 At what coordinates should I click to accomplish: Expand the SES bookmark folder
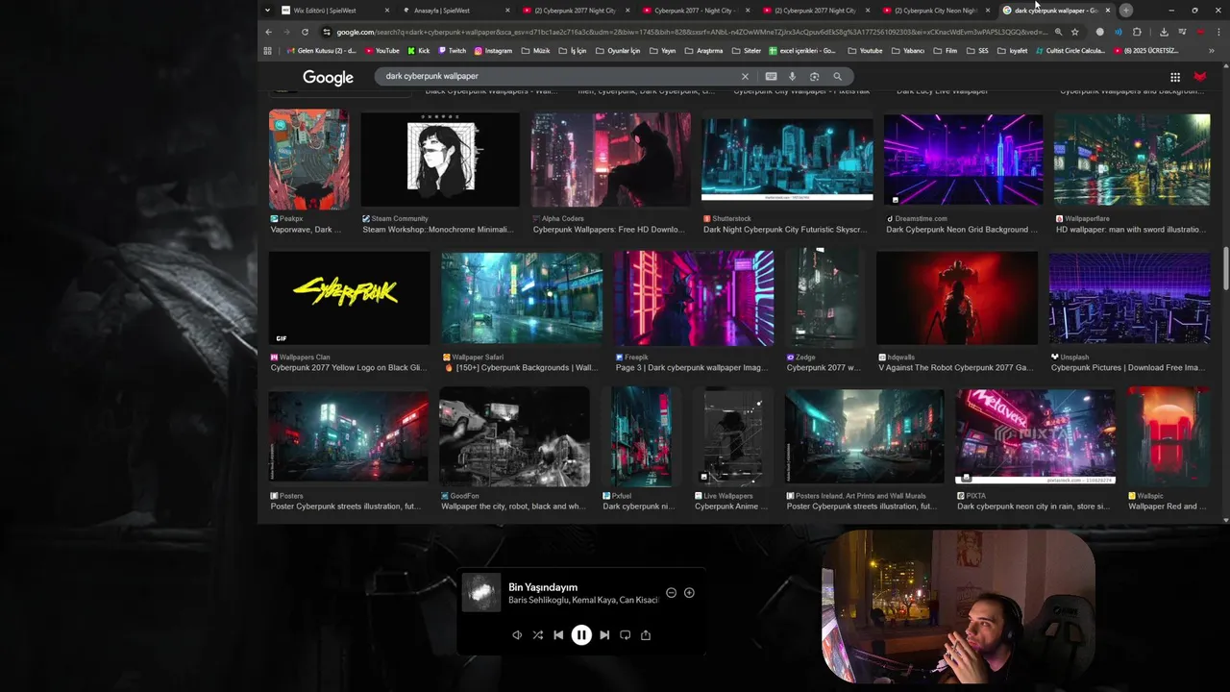click(978, 51)
